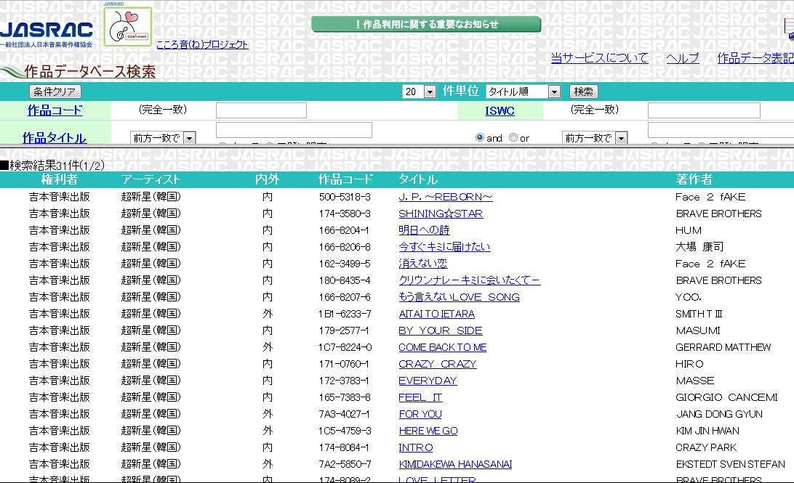794x483 pixels.
Task: Open the INTRO title link
Action: 416,447
